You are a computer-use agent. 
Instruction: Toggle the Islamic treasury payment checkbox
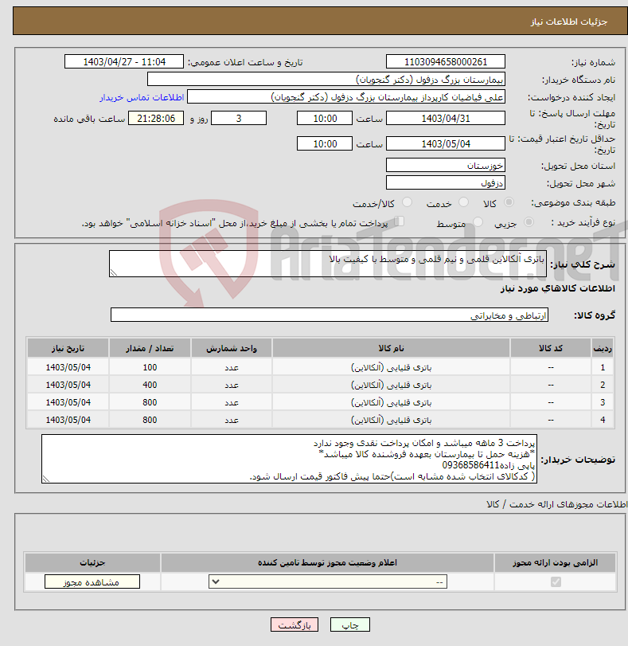(x=399, y=221)
